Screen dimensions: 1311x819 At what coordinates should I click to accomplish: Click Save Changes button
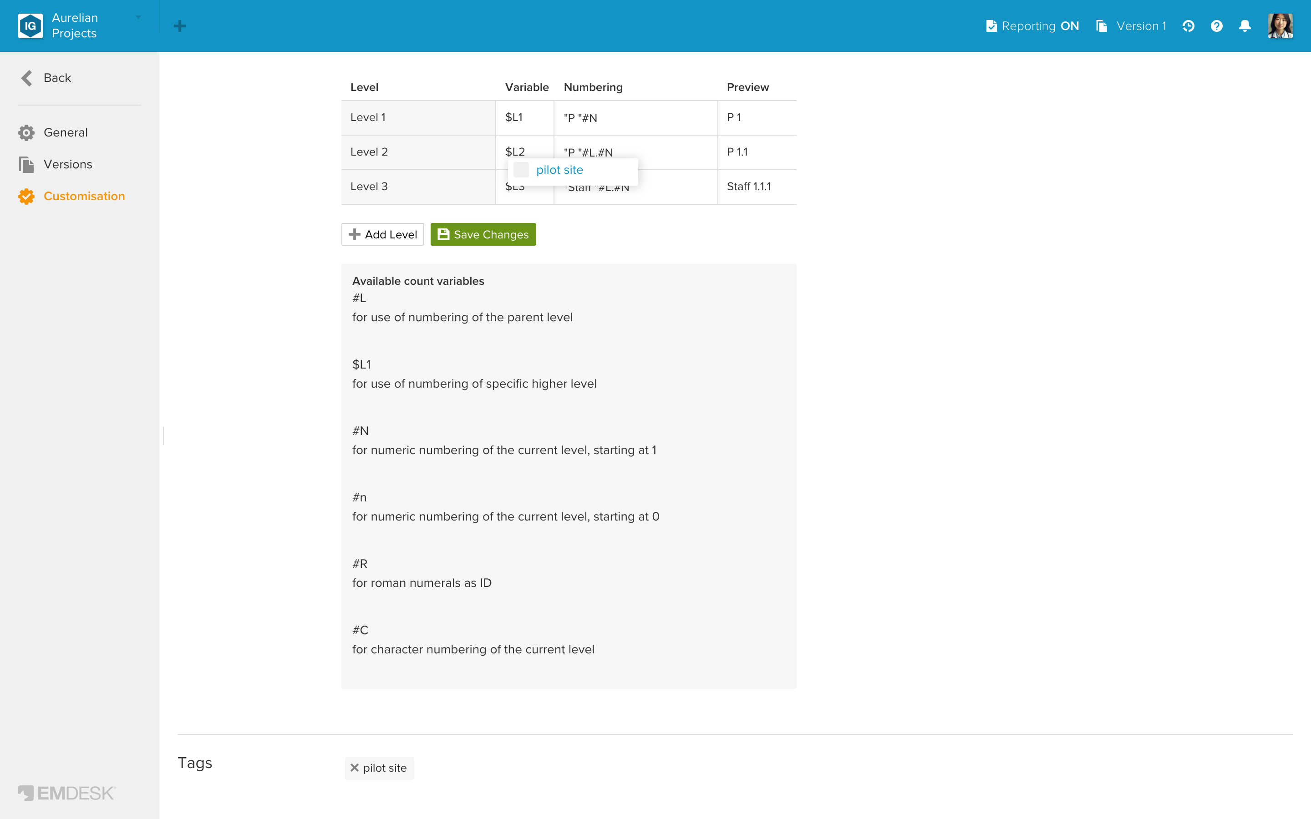[x=483, y=234]
